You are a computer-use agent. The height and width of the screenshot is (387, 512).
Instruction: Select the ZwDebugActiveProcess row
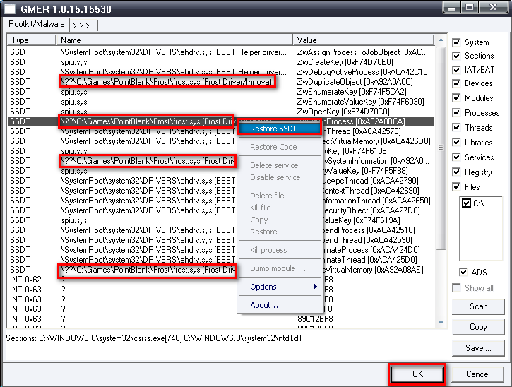[x=221, y=72]
